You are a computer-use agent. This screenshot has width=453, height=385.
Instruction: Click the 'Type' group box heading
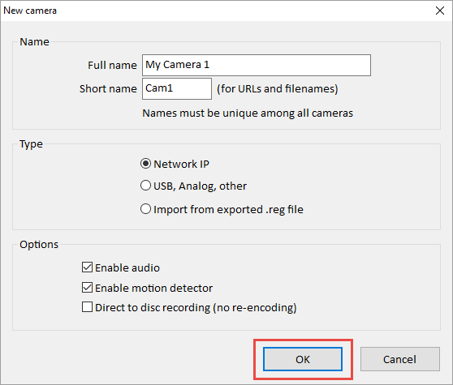[x=31, y=144]
